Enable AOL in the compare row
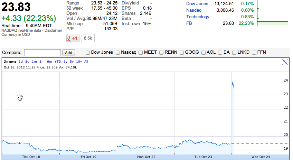 [204, 53]
